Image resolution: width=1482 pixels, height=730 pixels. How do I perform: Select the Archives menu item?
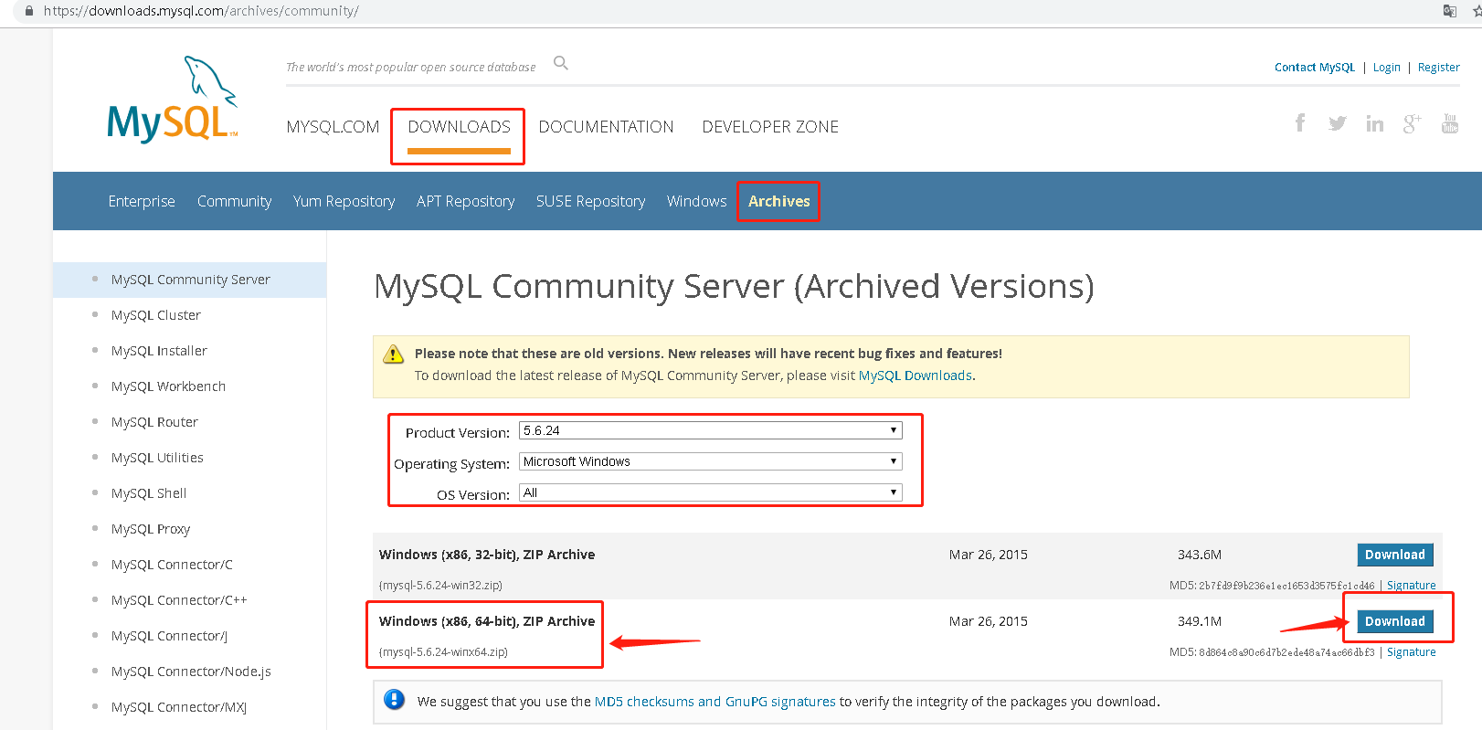(x=778, y=201)
